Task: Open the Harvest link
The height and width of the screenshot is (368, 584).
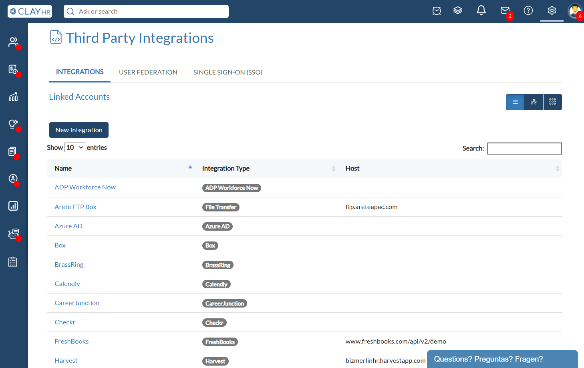Action: [x=66, y=361]
